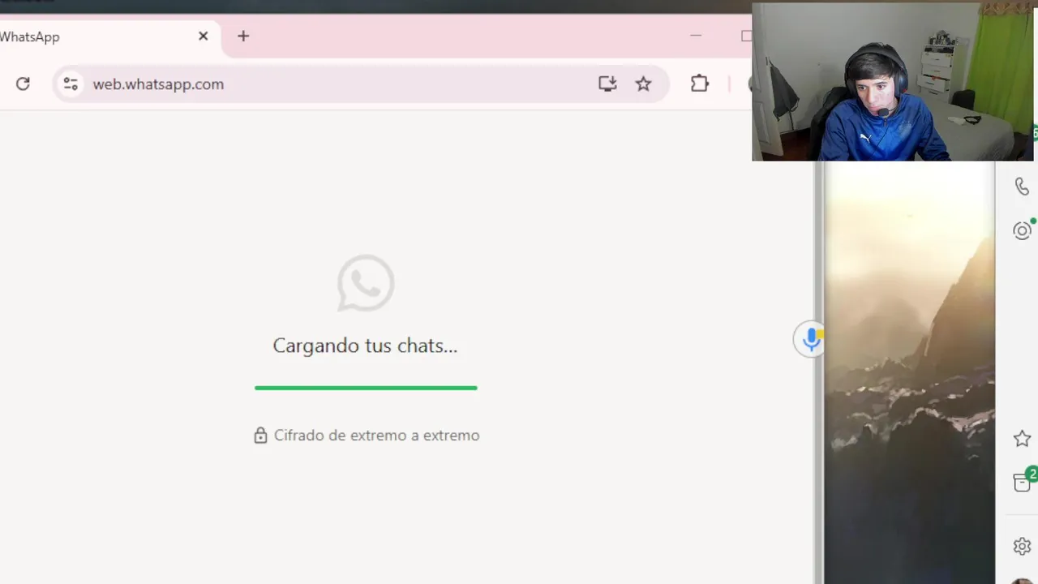Click the lock icon beside encryption text
The image size is (1038, 584).
click(260, 436)
